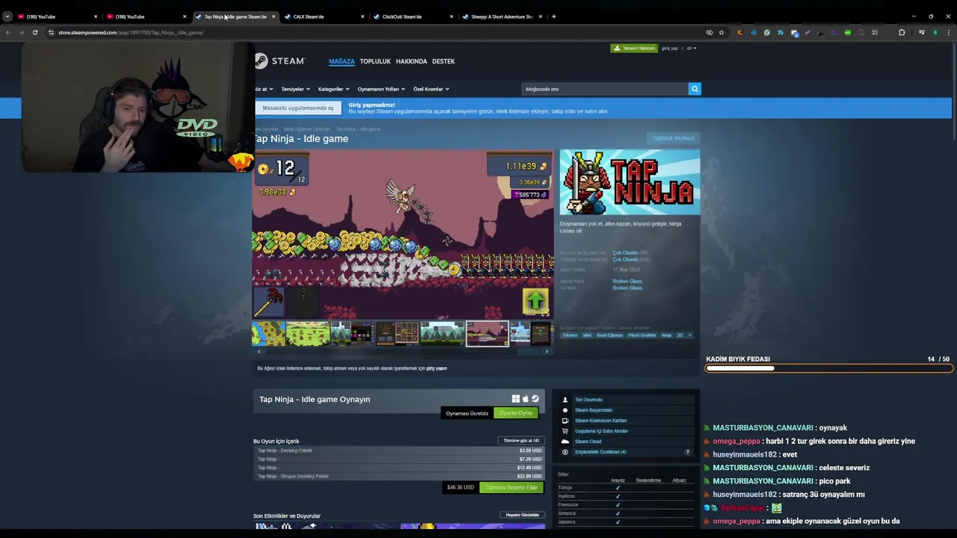Viewport: 957px width, 538px height.
Task: Click the accessibility features icon
Action: point(565,452)
